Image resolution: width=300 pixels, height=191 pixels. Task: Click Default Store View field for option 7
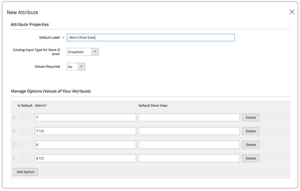(x=189, y=117)
